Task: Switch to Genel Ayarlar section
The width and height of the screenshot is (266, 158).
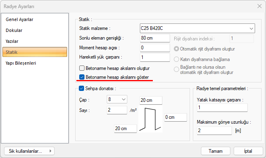Action: pyautogui.click(x=19, y=19)
